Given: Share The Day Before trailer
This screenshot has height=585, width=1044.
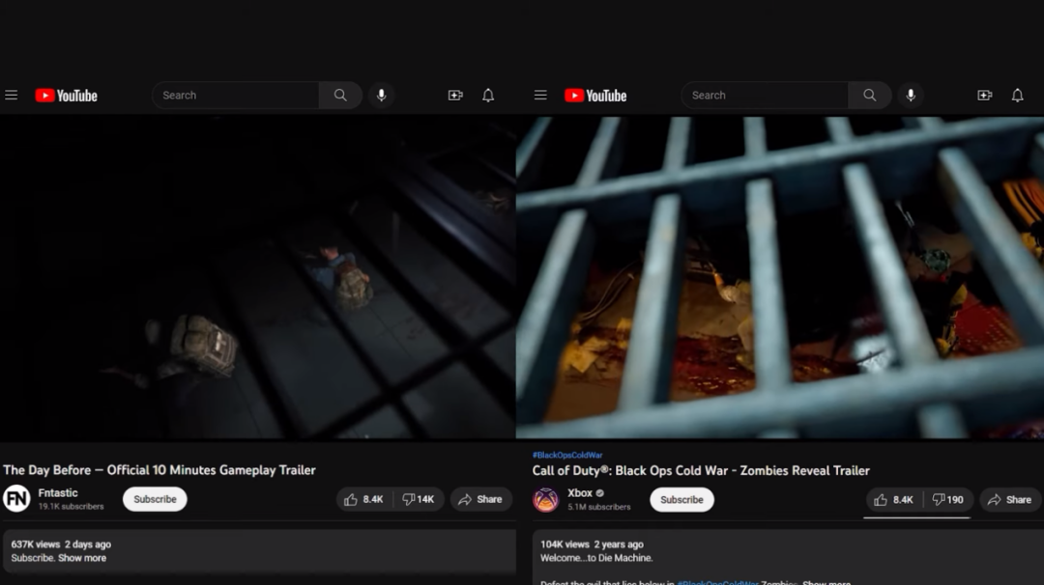Looking at the screenshot, I should [480, 499].
